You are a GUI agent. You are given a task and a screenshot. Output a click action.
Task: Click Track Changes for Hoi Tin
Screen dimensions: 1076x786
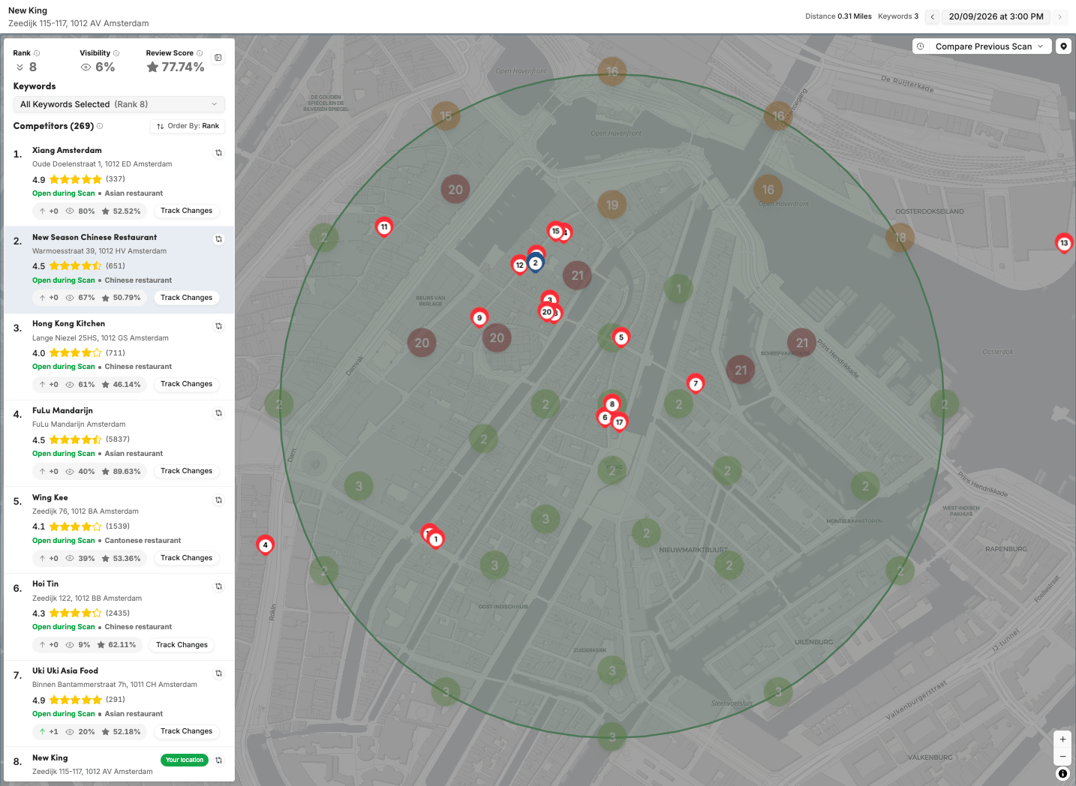[x=182, y=645]
